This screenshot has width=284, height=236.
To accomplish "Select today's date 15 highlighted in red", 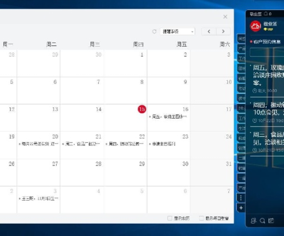I will tap(142, 109).
